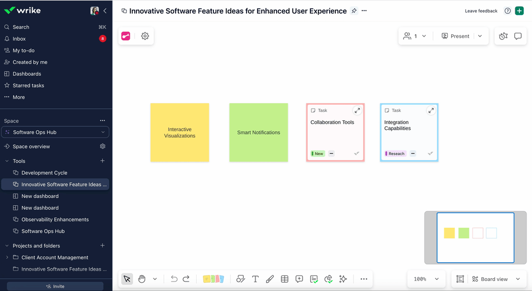Mark Integration Capabilities task as complete
The image size is (532, 291).
point(431,154)
